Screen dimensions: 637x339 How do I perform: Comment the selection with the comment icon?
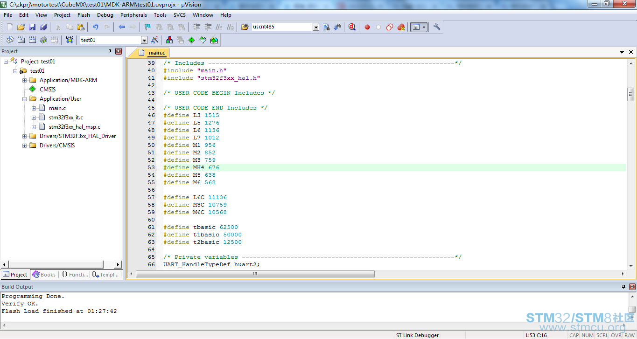tap(219, 27)
